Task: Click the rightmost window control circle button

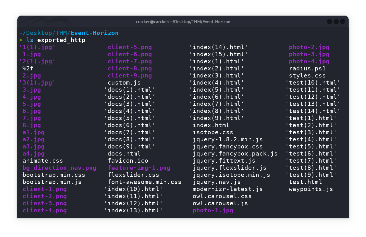Action: [343, 22]
